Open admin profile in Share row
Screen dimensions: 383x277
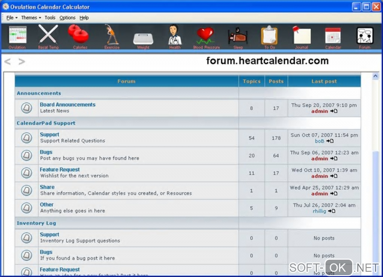pyautogui.click(x=320, y=194)
